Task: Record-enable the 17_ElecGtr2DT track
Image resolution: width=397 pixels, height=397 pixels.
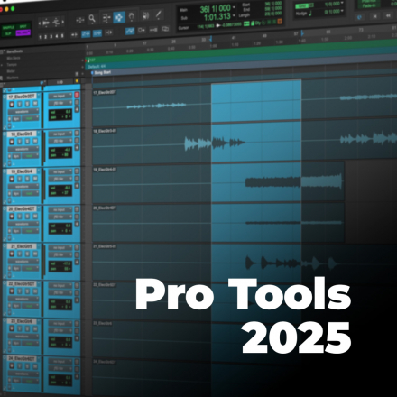Action: click(x=12, y=105)
